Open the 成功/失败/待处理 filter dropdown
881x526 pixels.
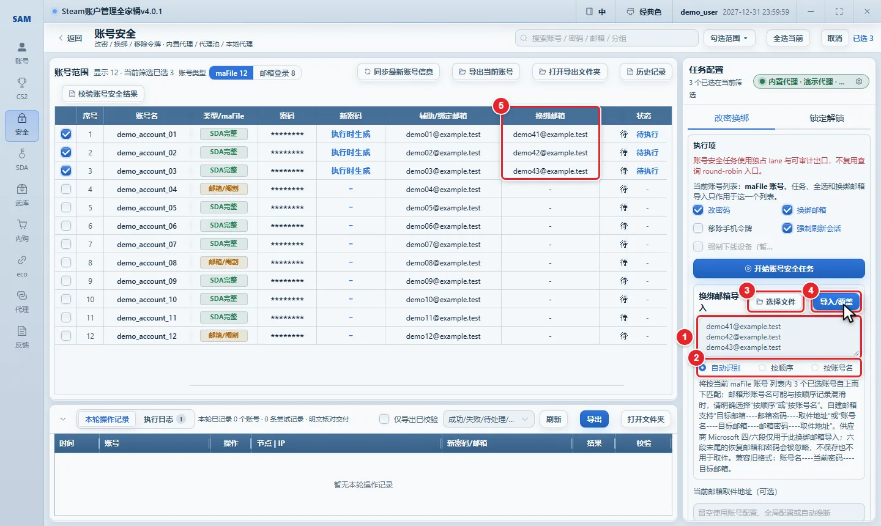click(488, 419)
